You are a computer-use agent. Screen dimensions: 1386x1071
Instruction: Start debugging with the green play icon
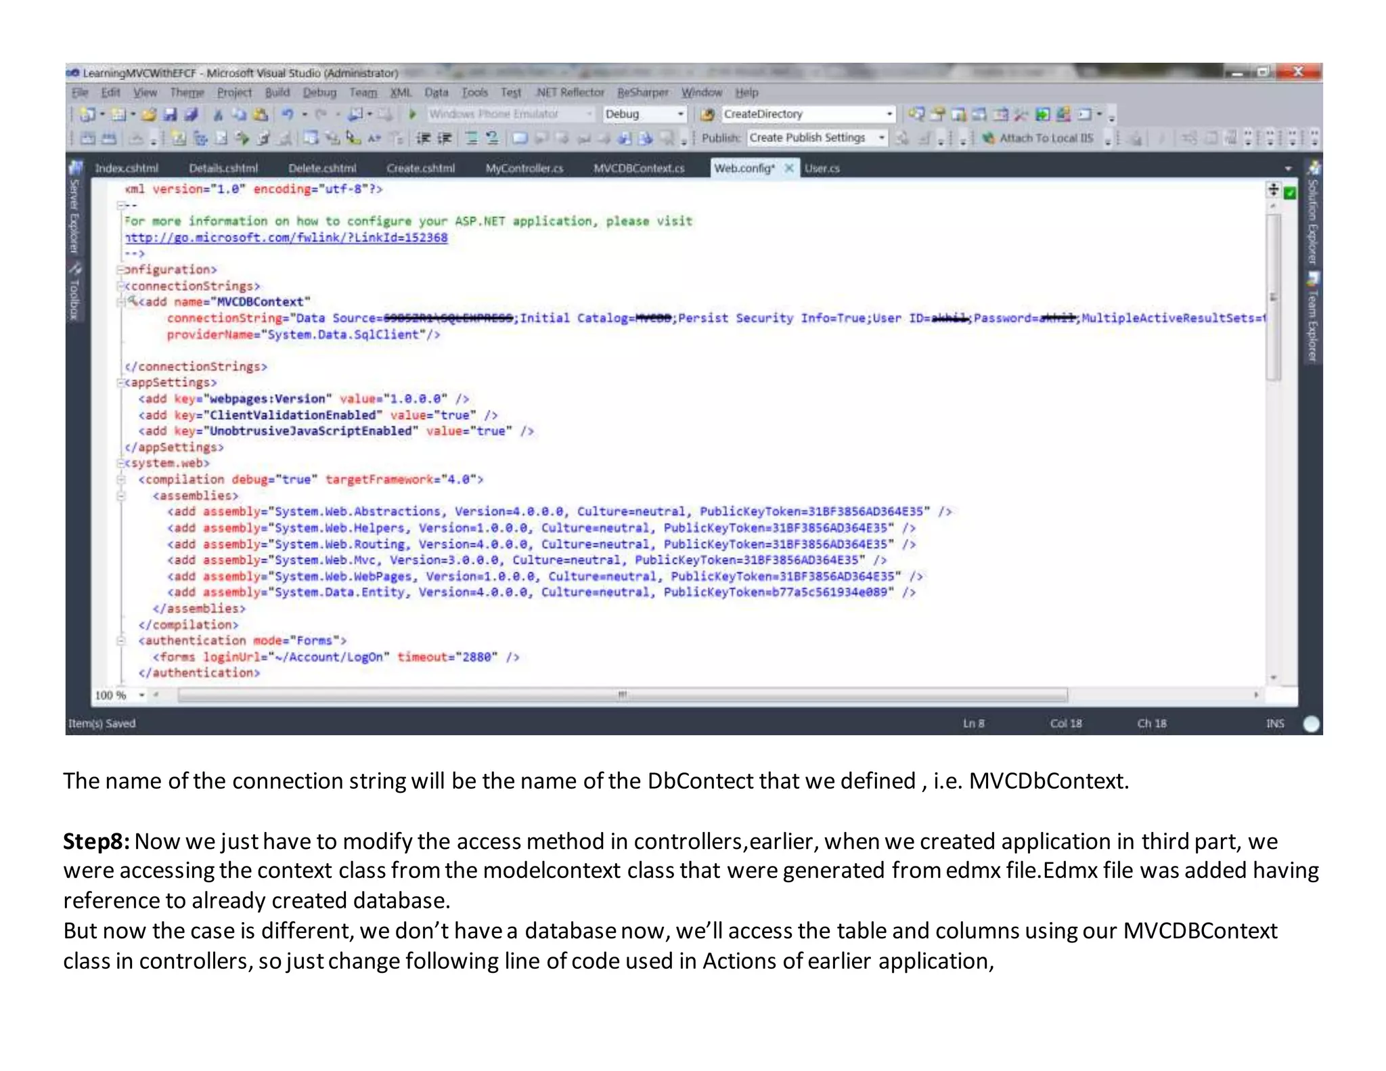pyautogui.click(x=413, y=114)
